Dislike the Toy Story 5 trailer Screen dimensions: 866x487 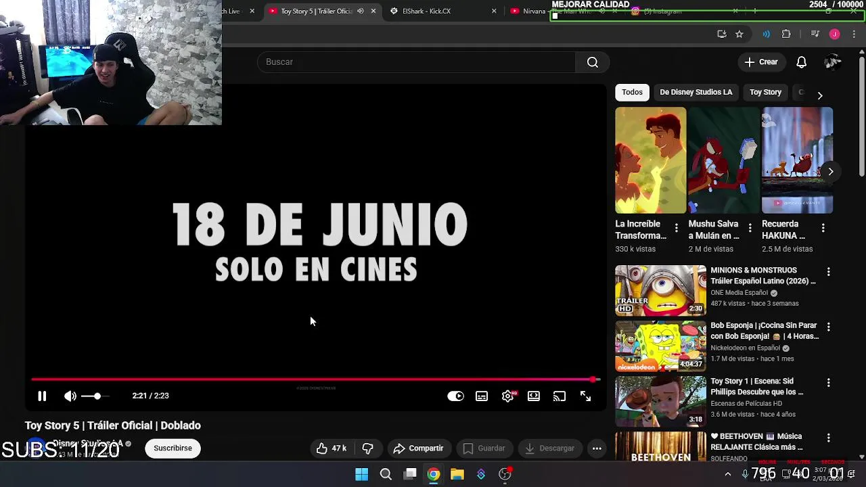coord(368,448)
